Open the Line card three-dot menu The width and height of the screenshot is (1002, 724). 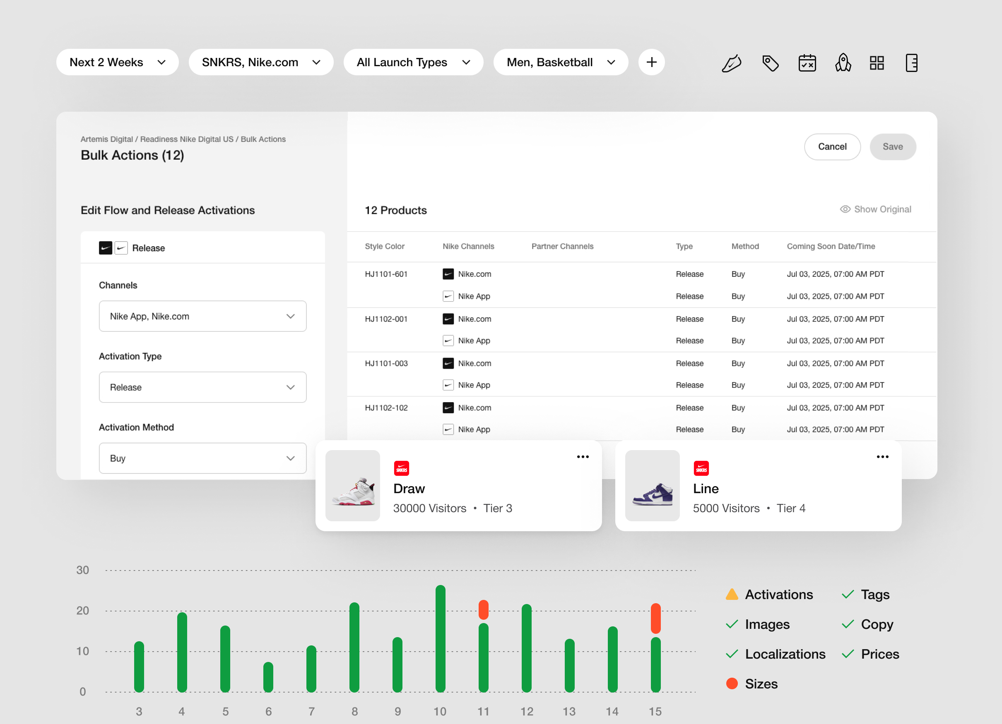882,457
